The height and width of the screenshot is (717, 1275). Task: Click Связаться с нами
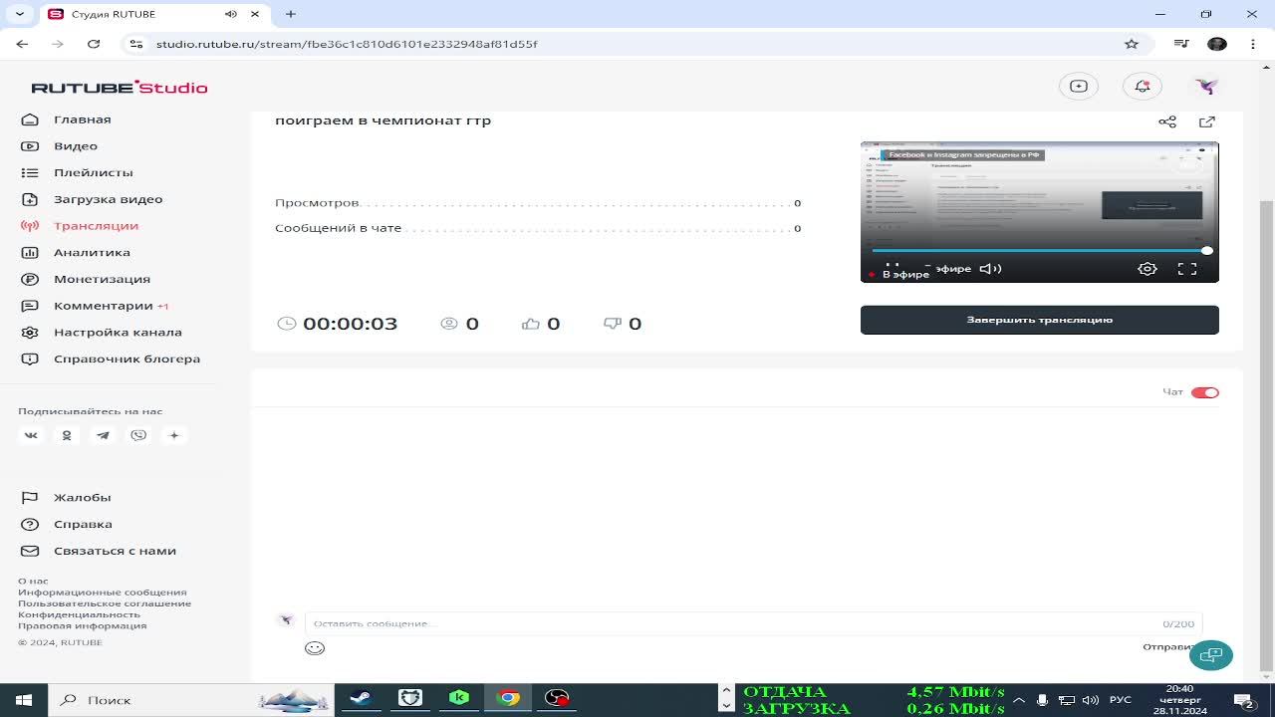click(98, 551)
